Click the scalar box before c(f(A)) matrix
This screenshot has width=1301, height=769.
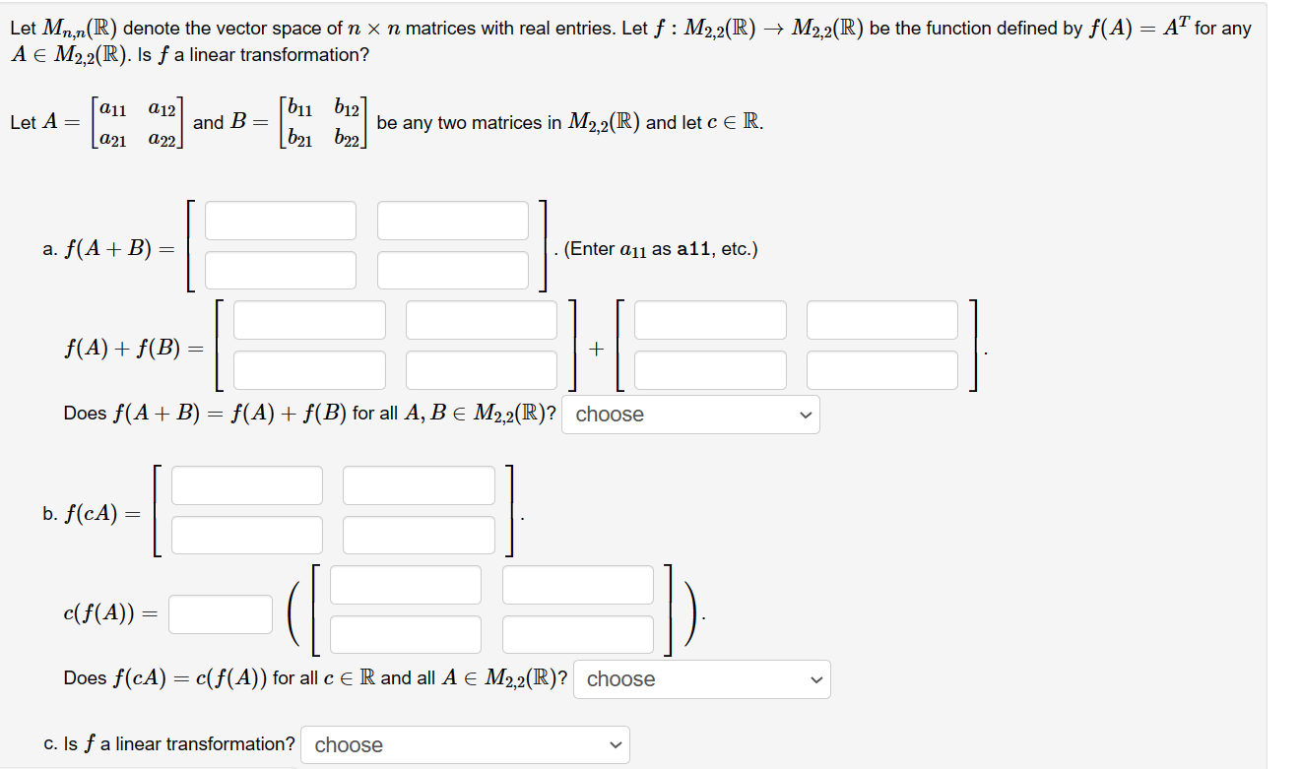pos(221,613)
